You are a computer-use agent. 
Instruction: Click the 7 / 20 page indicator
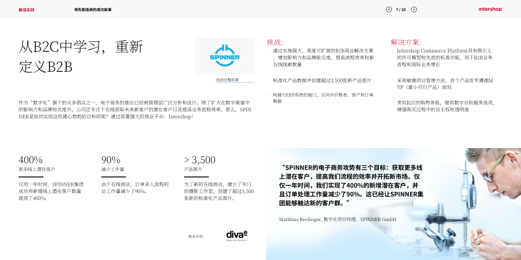pyautogui.click(x=401, y=10)
